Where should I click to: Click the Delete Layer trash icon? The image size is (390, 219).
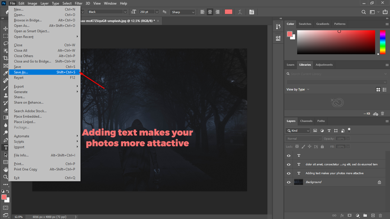click(x=380, y=215)
